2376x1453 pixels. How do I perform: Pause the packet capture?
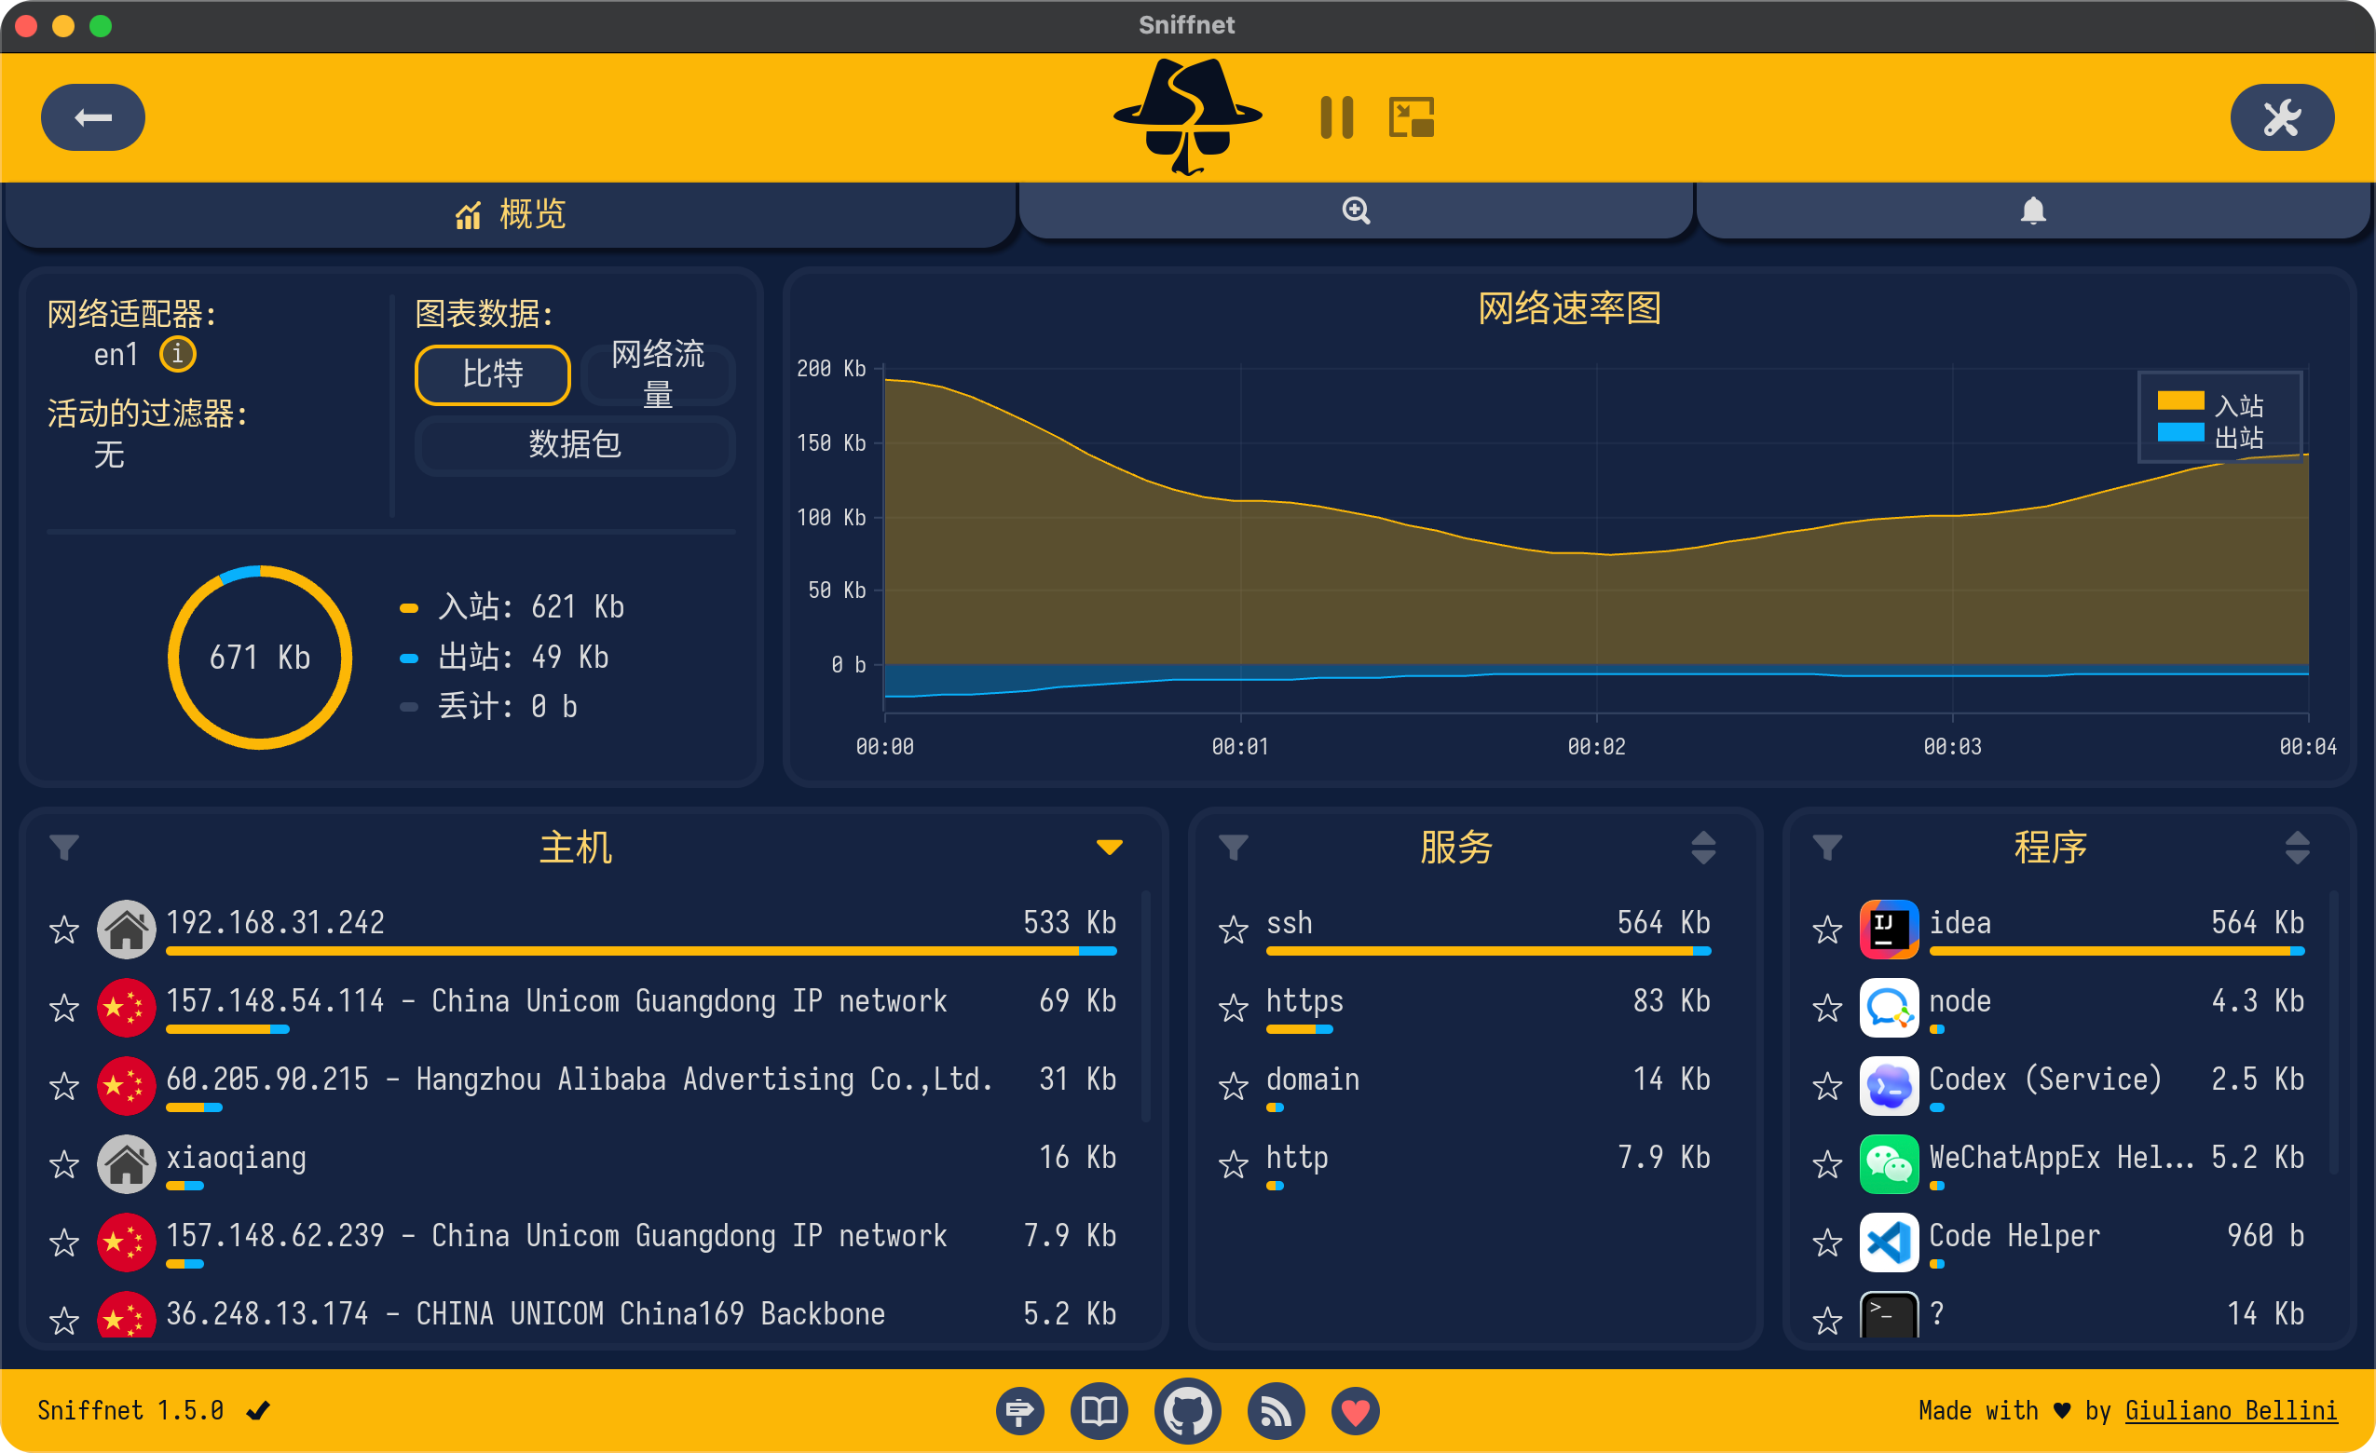(1336, 117)
